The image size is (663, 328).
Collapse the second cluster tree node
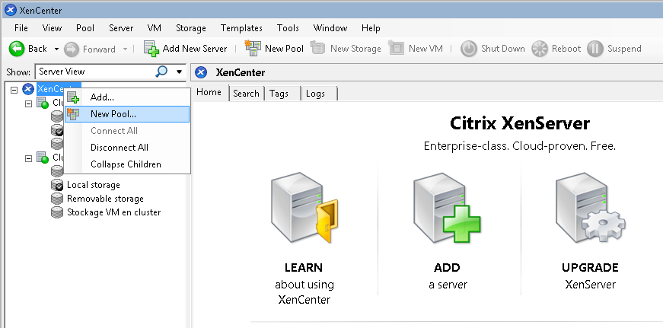pyautogui.click(x=28, y=158)
